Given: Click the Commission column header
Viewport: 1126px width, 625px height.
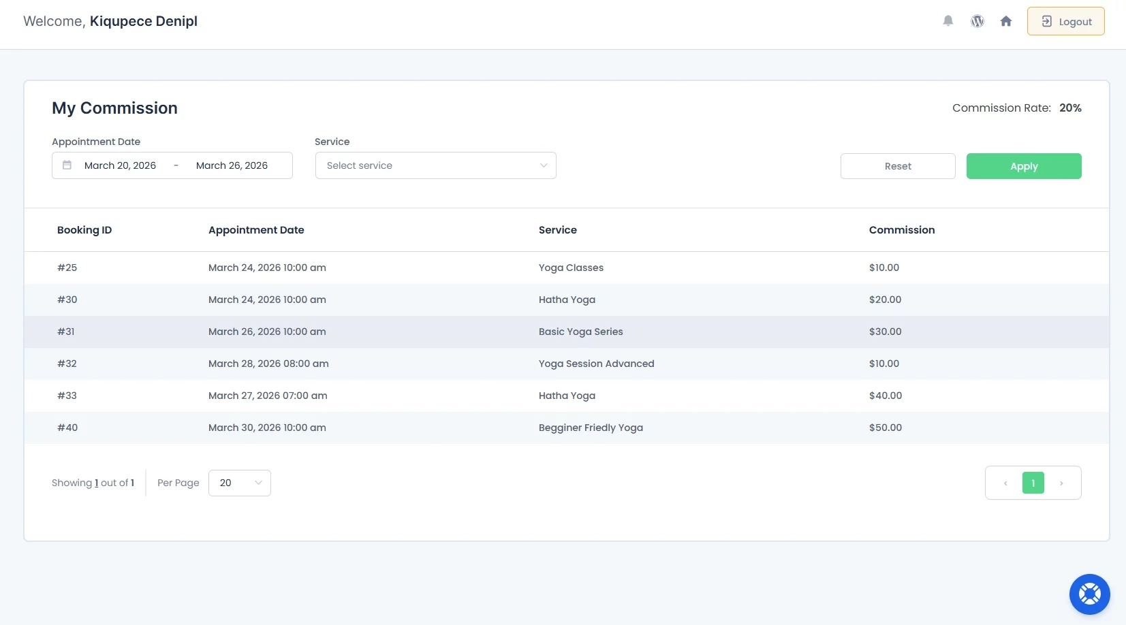Looking at the screenshot, I should [x=901, y=230].
